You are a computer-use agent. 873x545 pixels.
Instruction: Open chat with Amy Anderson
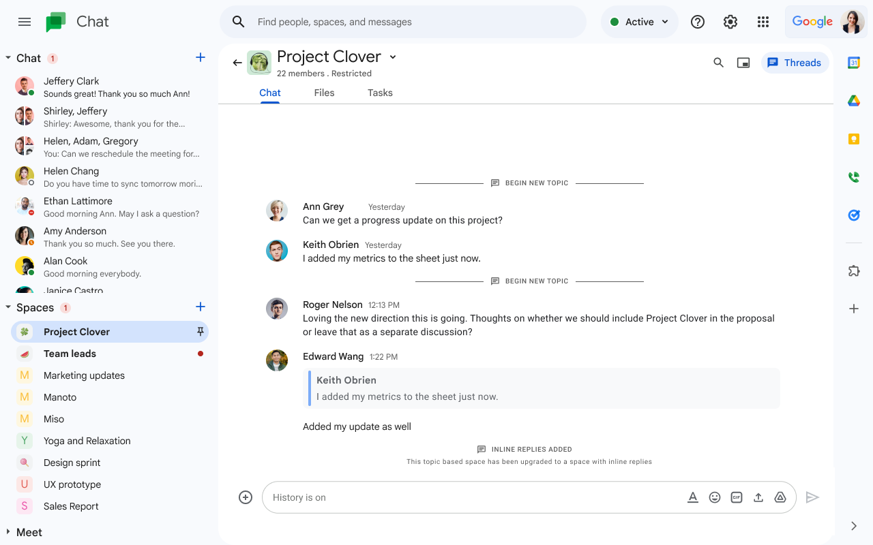coord(109,237)
